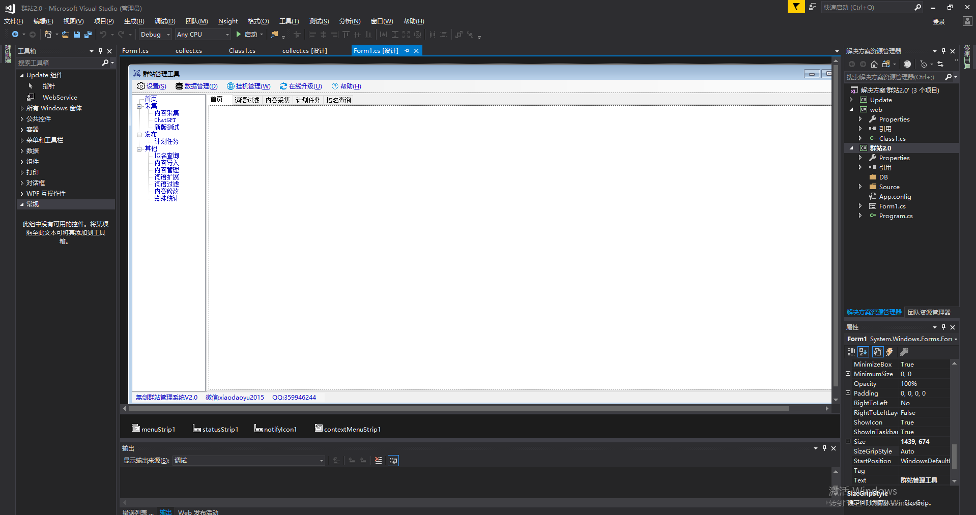Toggle alphabetical sorting in Properties panel
This screenshot has width=976, height=515.
(863, 352)
